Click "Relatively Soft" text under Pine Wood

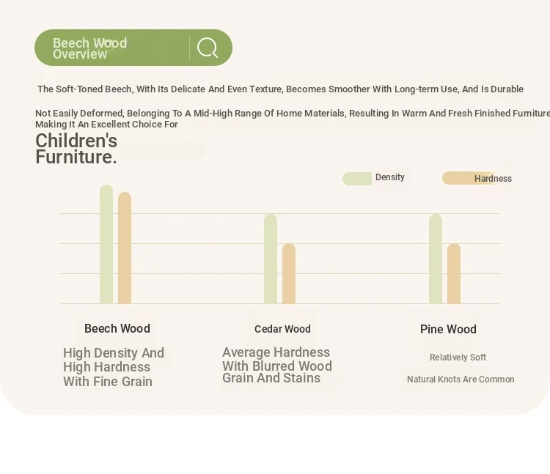pyautogui.click(x=458, y=358)
